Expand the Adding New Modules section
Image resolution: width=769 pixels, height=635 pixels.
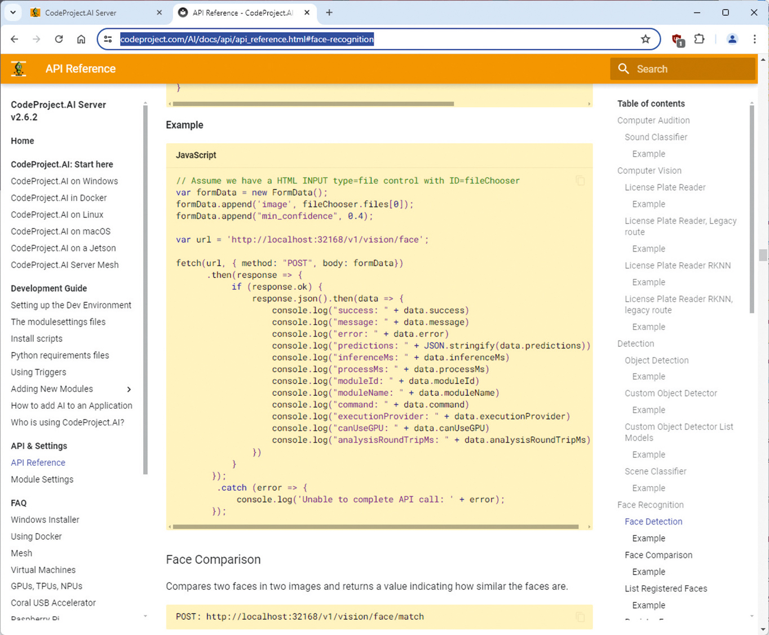click(x=129, y=389)
